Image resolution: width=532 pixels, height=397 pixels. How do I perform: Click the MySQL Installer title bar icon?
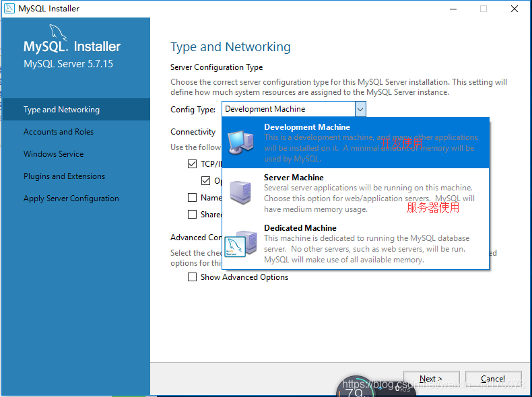point(9,9)
